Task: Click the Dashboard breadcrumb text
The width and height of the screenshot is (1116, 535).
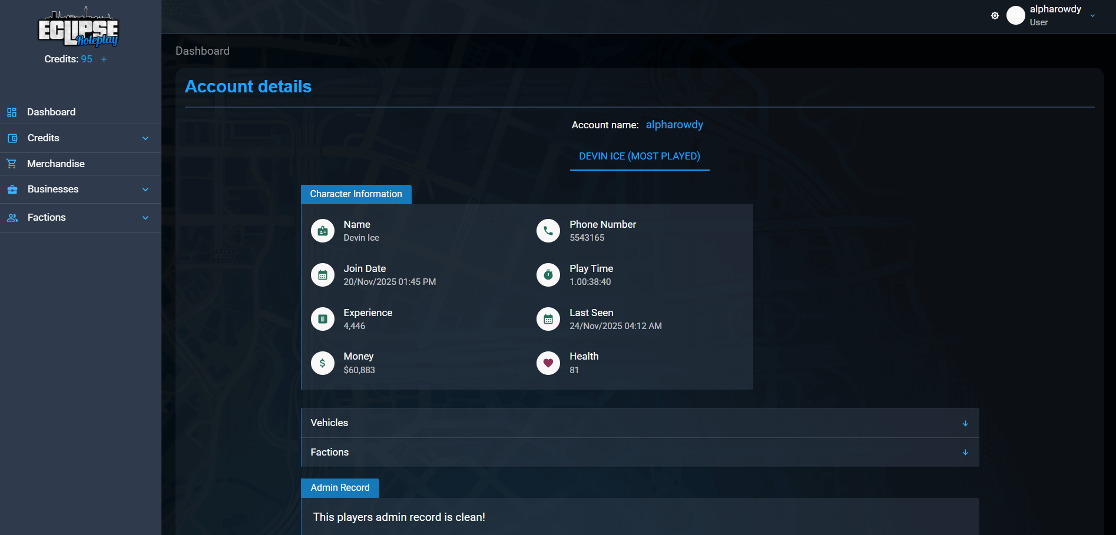Action: point(203,51)
